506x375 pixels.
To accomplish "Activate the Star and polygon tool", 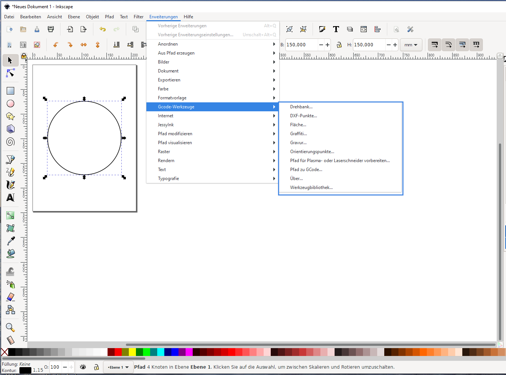I will pyautogui.click(x=10, y=117).
